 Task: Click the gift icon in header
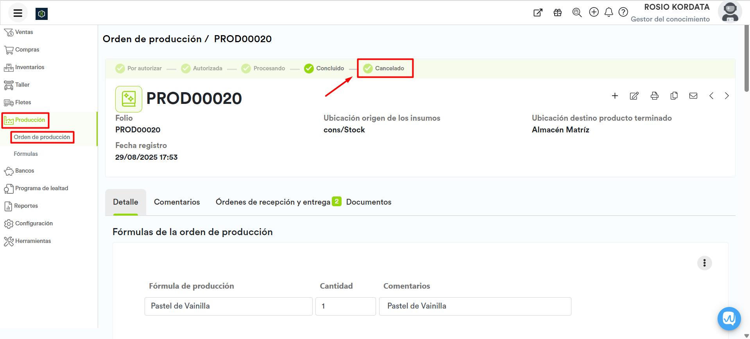[558, 12]
